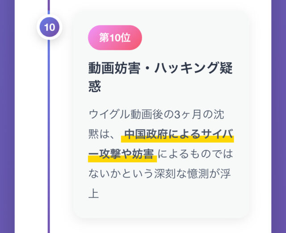
Task: Click the line ないかという深刻な憶測が浮
Action: click(x=161, y=174)
